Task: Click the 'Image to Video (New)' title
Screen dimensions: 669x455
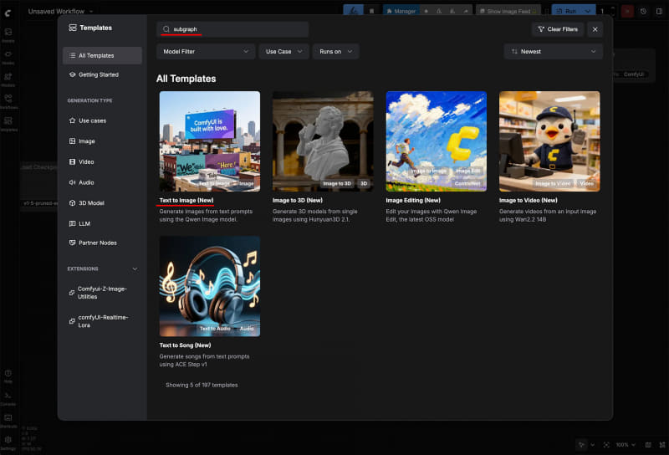Action: [x=529, y=200]
